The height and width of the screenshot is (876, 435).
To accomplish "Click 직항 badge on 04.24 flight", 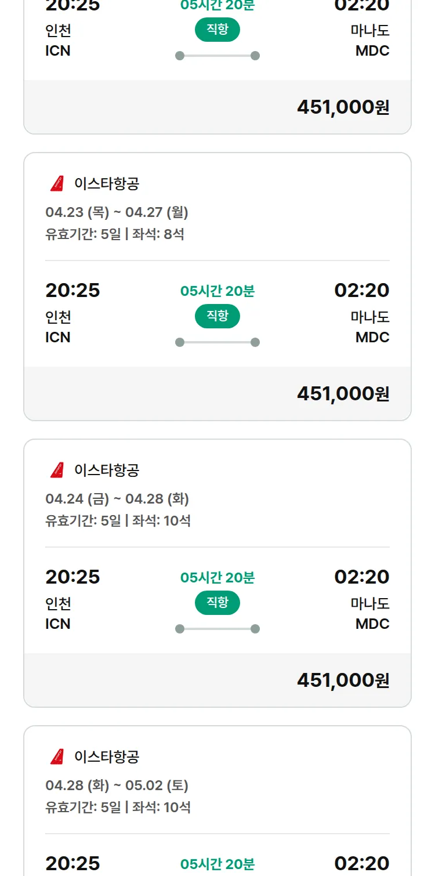I will (x=217, y=603).
